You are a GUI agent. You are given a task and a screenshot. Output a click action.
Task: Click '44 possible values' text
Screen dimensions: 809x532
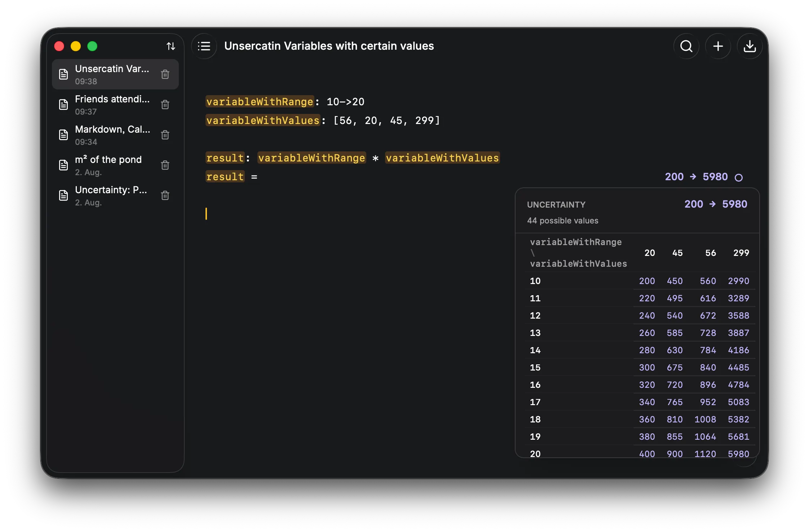click(x=562, y=221)
